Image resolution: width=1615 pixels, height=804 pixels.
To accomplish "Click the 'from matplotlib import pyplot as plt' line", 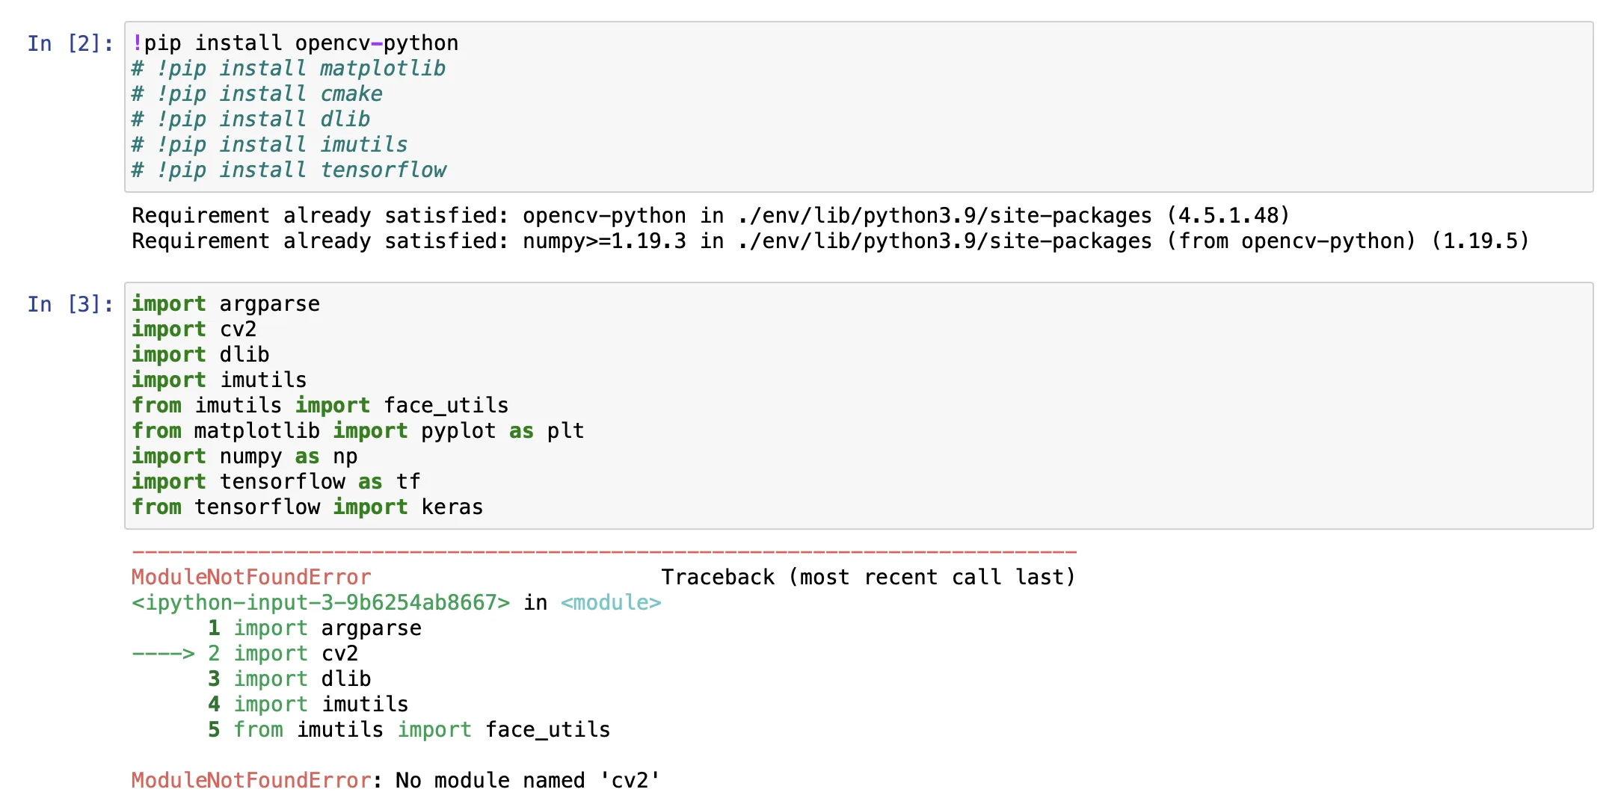I will 357,431.
